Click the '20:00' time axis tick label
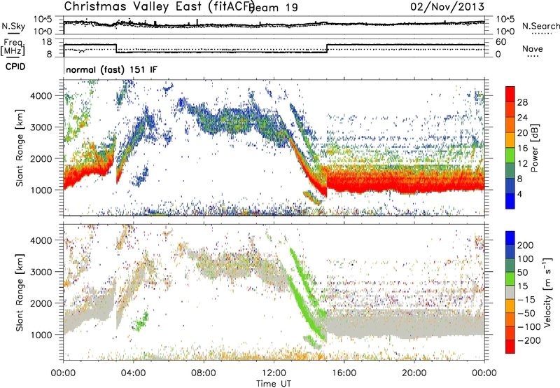 coord(414,373)
